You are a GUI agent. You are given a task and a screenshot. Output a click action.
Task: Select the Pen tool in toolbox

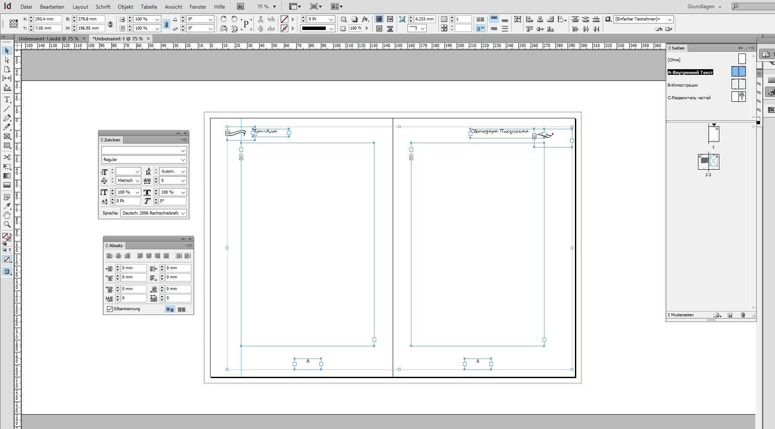point(7,118)
